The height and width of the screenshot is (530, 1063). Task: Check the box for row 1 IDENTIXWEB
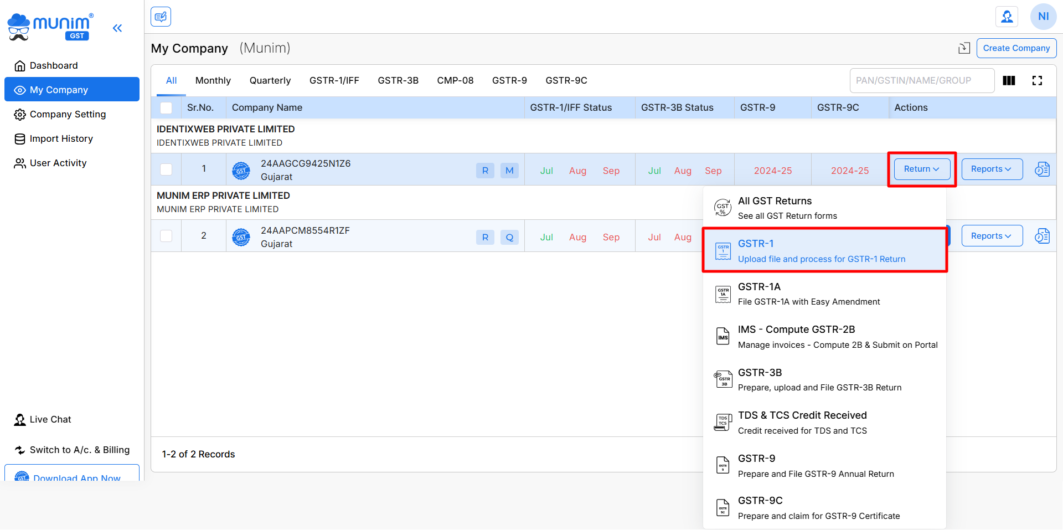pos(166,169)
